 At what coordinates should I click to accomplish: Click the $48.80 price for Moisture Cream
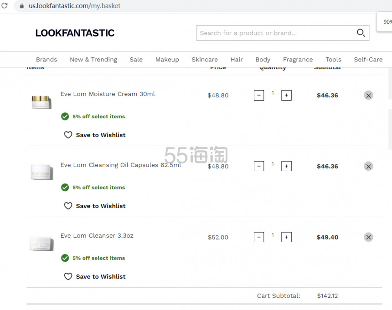pyautogui.click(x=218, y=95)
